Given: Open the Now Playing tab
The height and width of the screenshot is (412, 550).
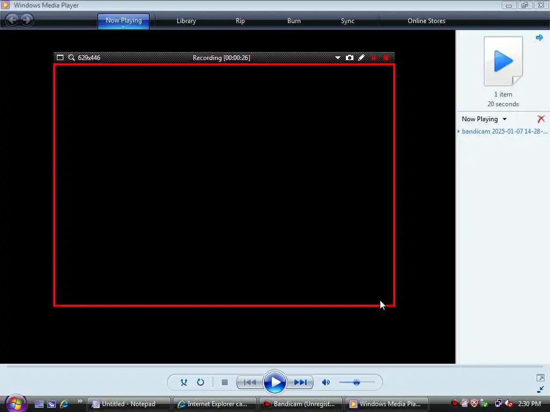Looking at the screenshot, I should coord(124,21).
